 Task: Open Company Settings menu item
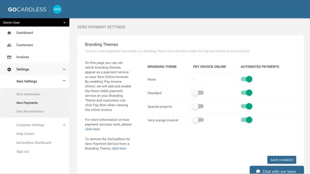31,125
